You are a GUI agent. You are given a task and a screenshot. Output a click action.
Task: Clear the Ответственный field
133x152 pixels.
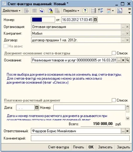click(x=127, y=131)
